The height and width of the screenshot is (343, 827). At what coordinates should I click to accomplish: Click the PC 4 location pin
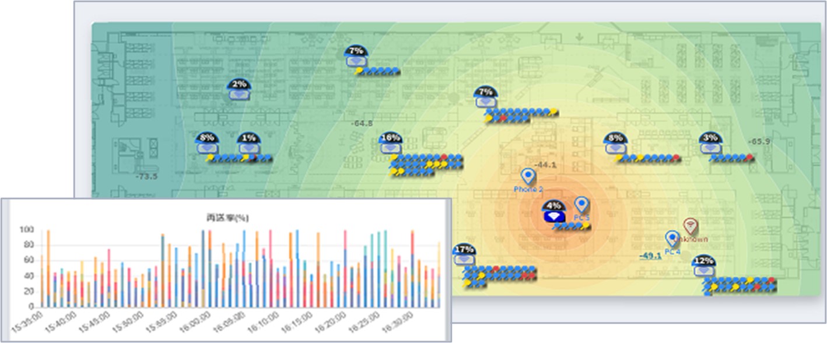coord(672,239)
